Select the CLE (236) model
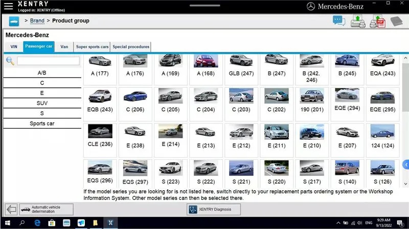 click(100, 140)
